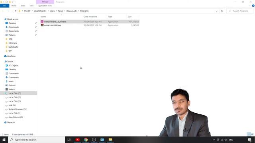255x143 pixels.
Task: Switch to details view layout icon
Action: coord(249,134)
